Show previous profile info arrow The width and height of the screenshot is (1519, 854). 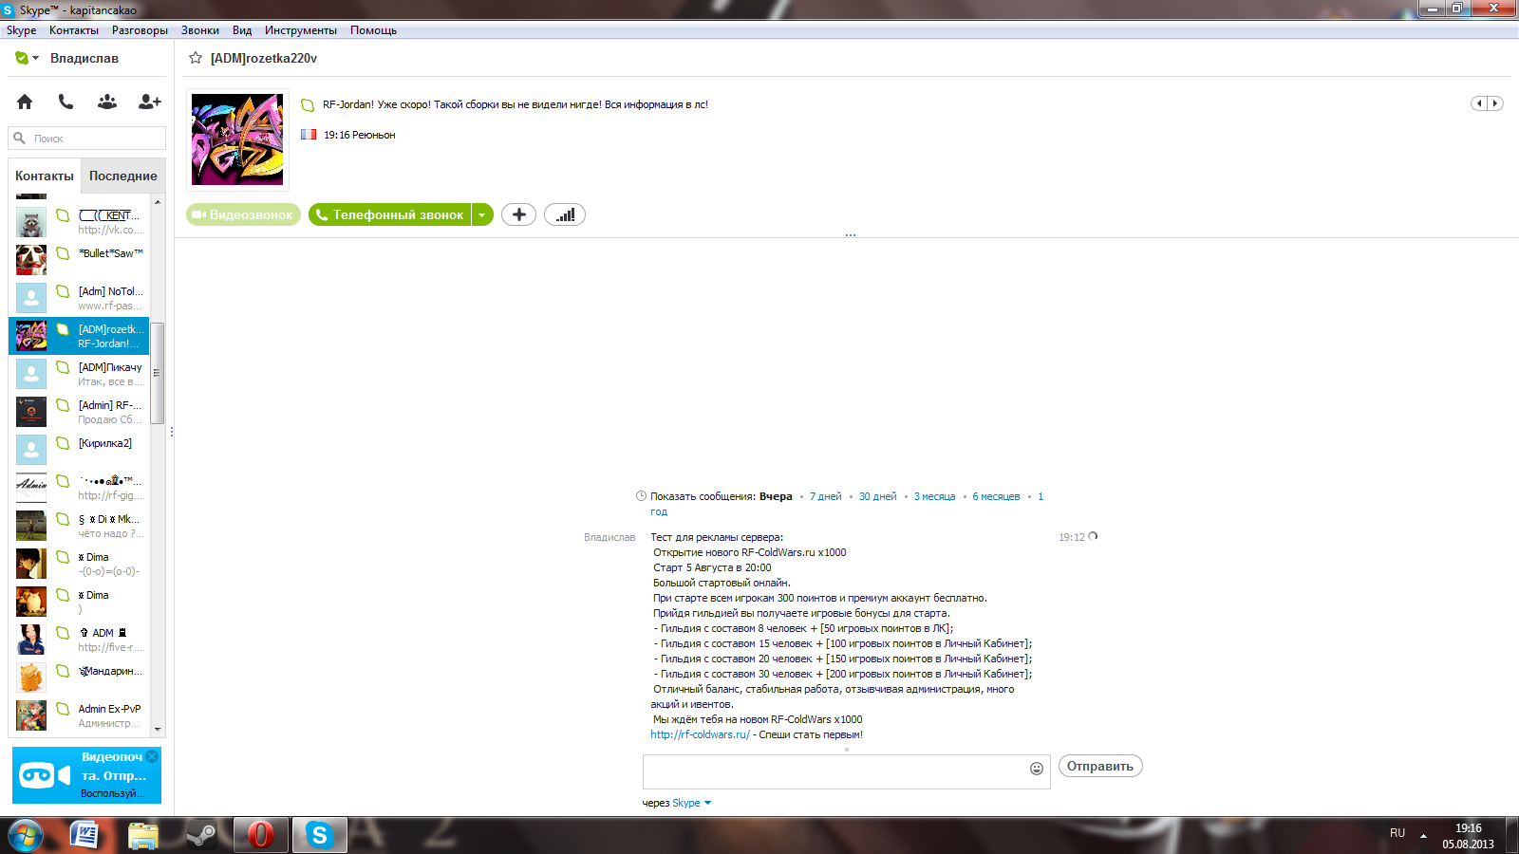[x=1479, y=103]
